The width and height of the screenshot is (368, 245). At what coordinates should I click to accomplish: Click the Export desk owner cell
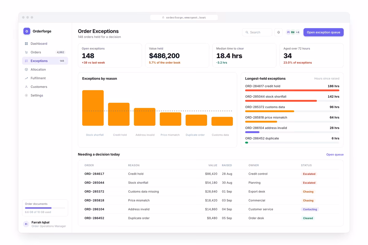(257, 192)
